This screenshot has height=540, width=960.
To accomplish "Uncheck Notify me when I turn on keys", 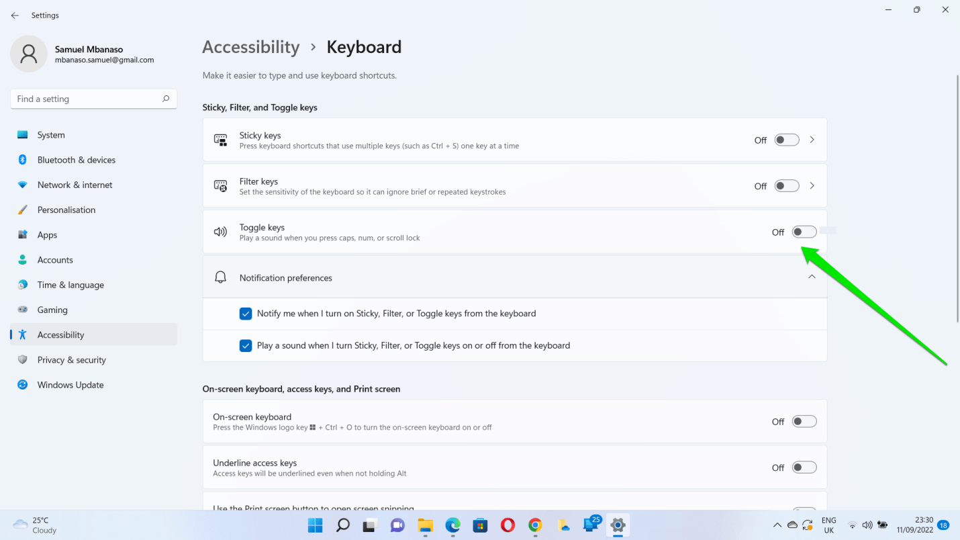I will 246,314.
